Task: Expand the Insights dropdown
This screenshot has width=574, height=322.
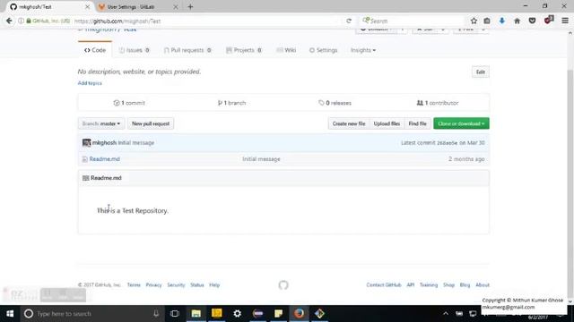Action: pos(362,50)
